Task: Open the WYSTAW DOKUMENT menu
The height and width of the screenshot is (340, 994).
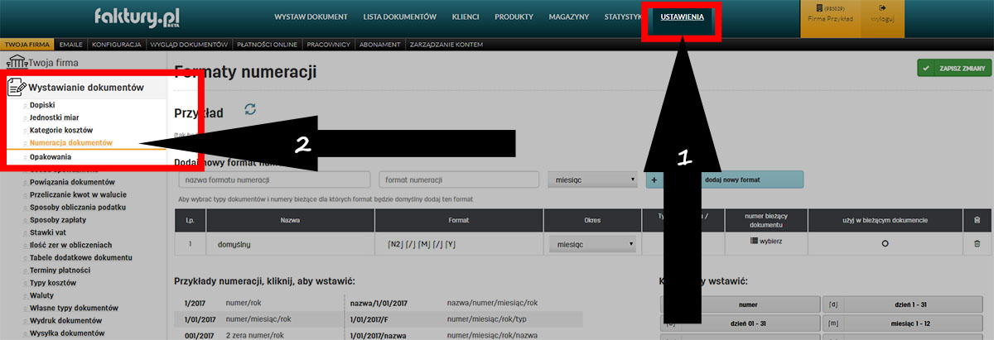Action: point(311,17)
